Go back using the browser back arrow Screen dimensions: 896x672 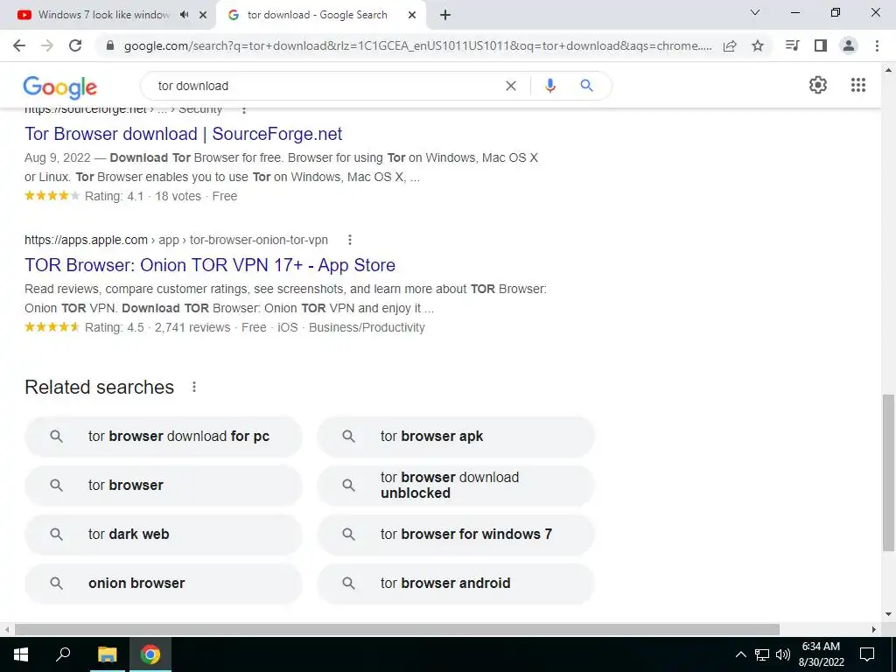tap(19, 45)
